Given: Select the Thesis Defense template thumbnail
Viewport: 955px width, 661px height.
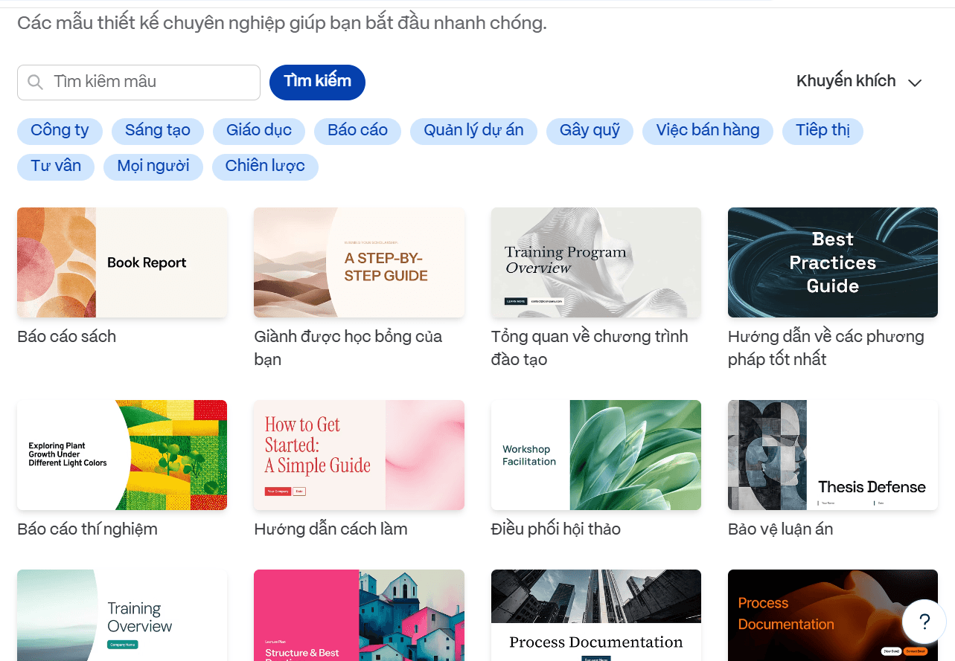Looking at the screenshot, I should coord(832,455).
